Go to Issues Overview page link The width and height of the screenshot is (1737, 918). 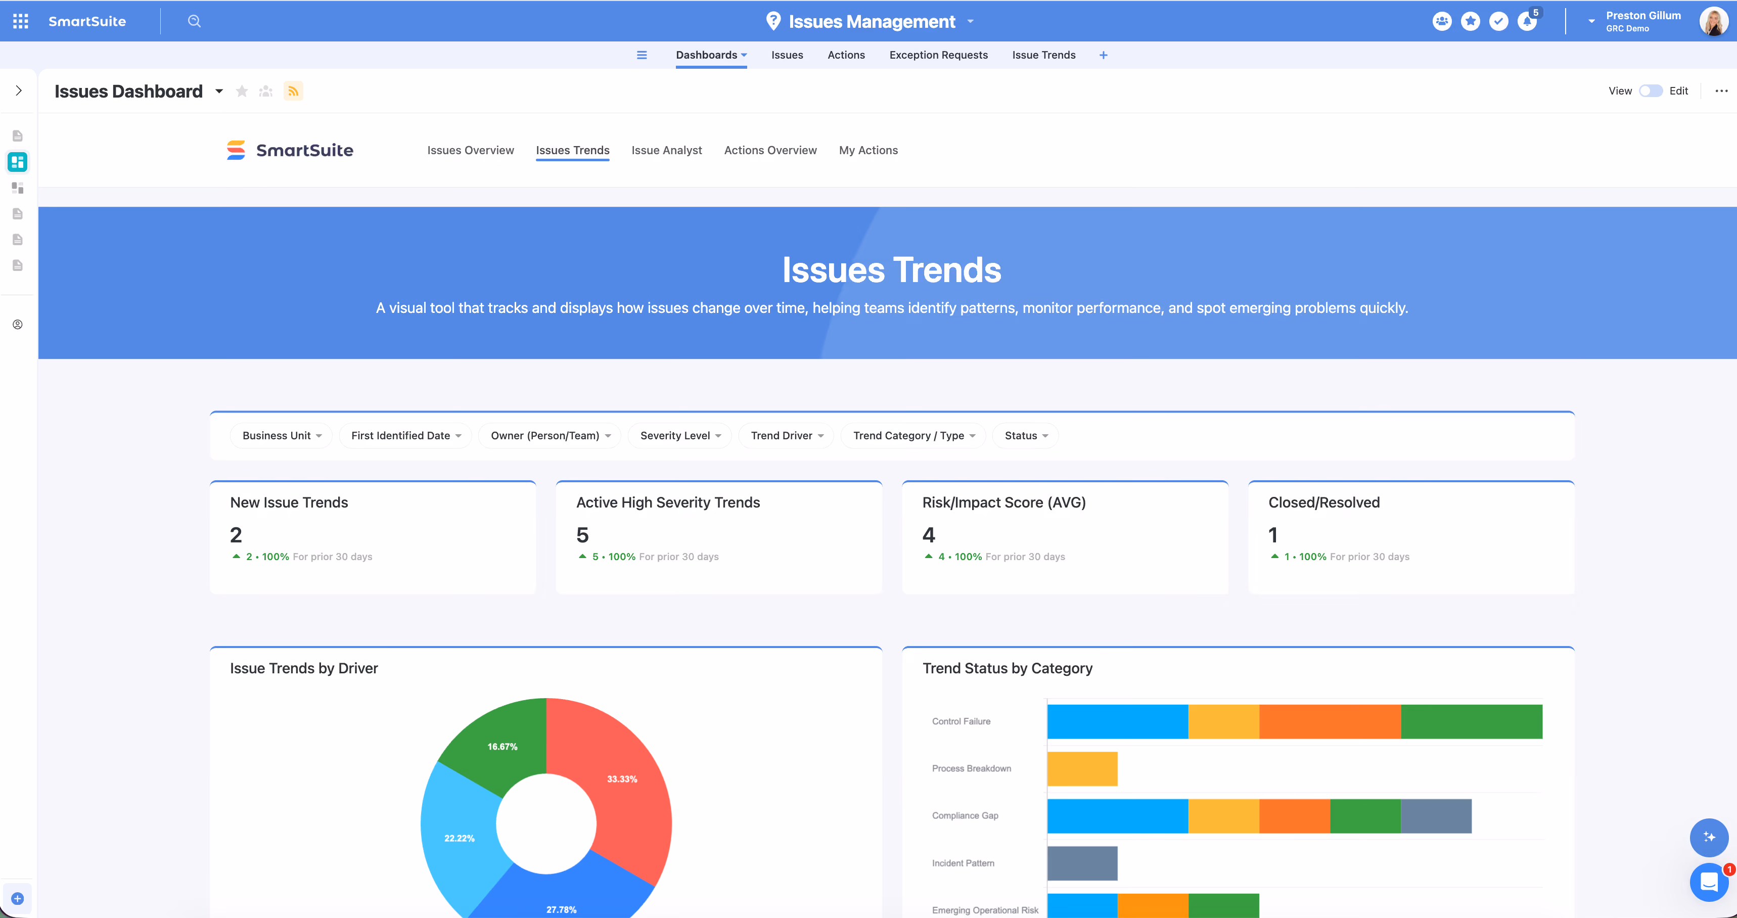click(x=470, y=150)
